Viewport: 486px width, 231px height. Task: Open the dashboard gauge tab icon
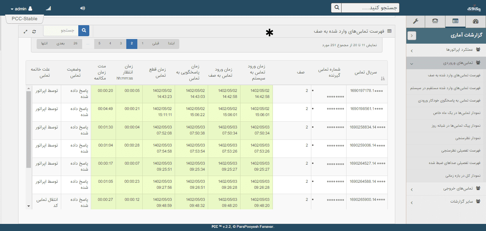point(476,22)
